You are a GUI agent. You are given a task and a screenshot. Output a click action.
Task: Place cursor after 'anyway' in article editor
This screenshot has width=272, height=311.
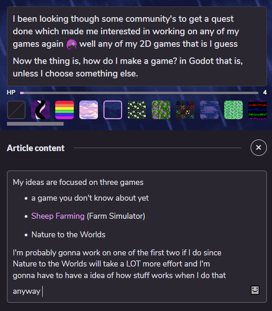pos(42,292)
